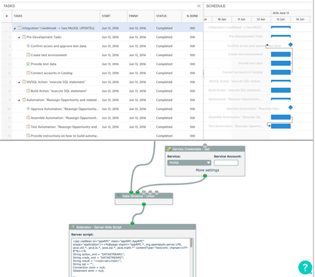Click the Service Account input field
Viewport: 315px width, 277px height.
click(226, 163)
